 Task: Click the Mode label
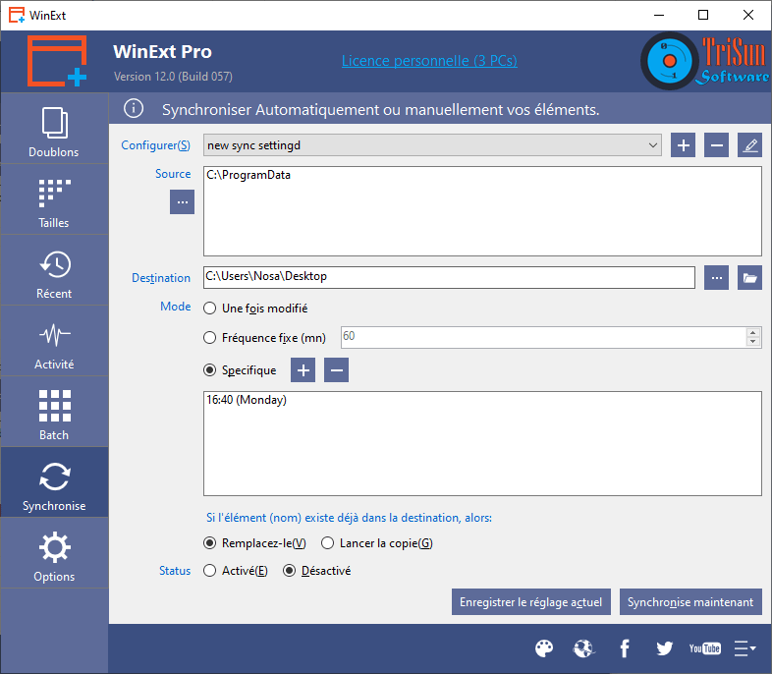pos(175,307)
